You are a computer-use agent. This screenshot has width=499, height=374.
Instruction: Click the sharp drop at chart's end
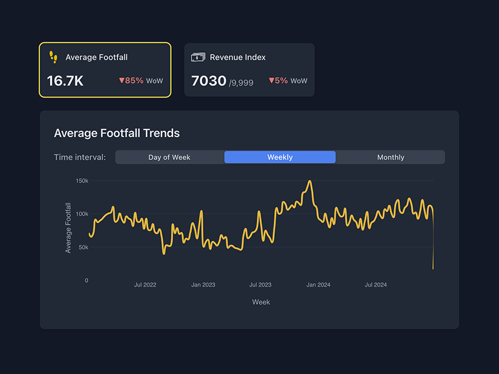(433, 241)
